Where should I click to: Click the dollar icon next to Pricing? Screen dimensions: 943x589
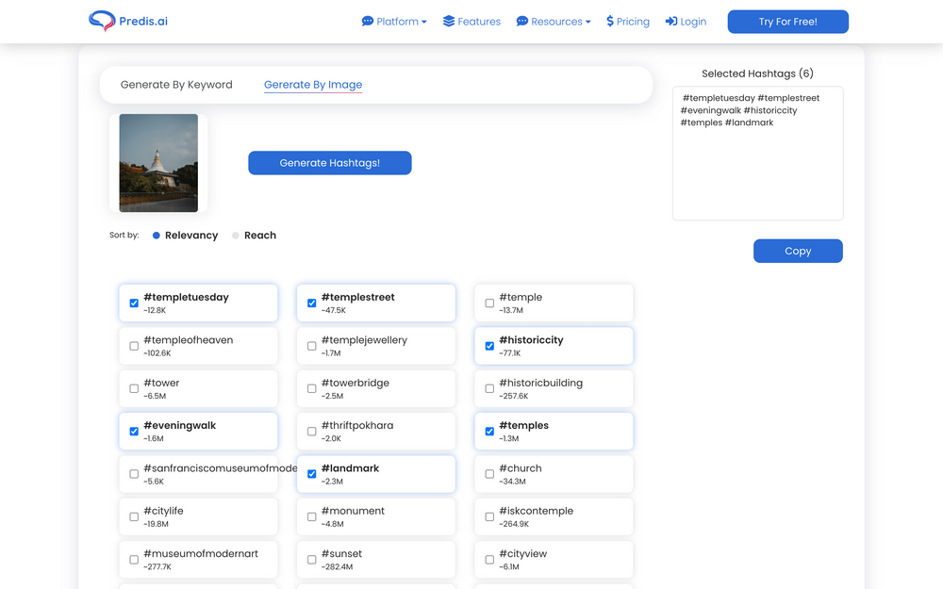[608, 21]
